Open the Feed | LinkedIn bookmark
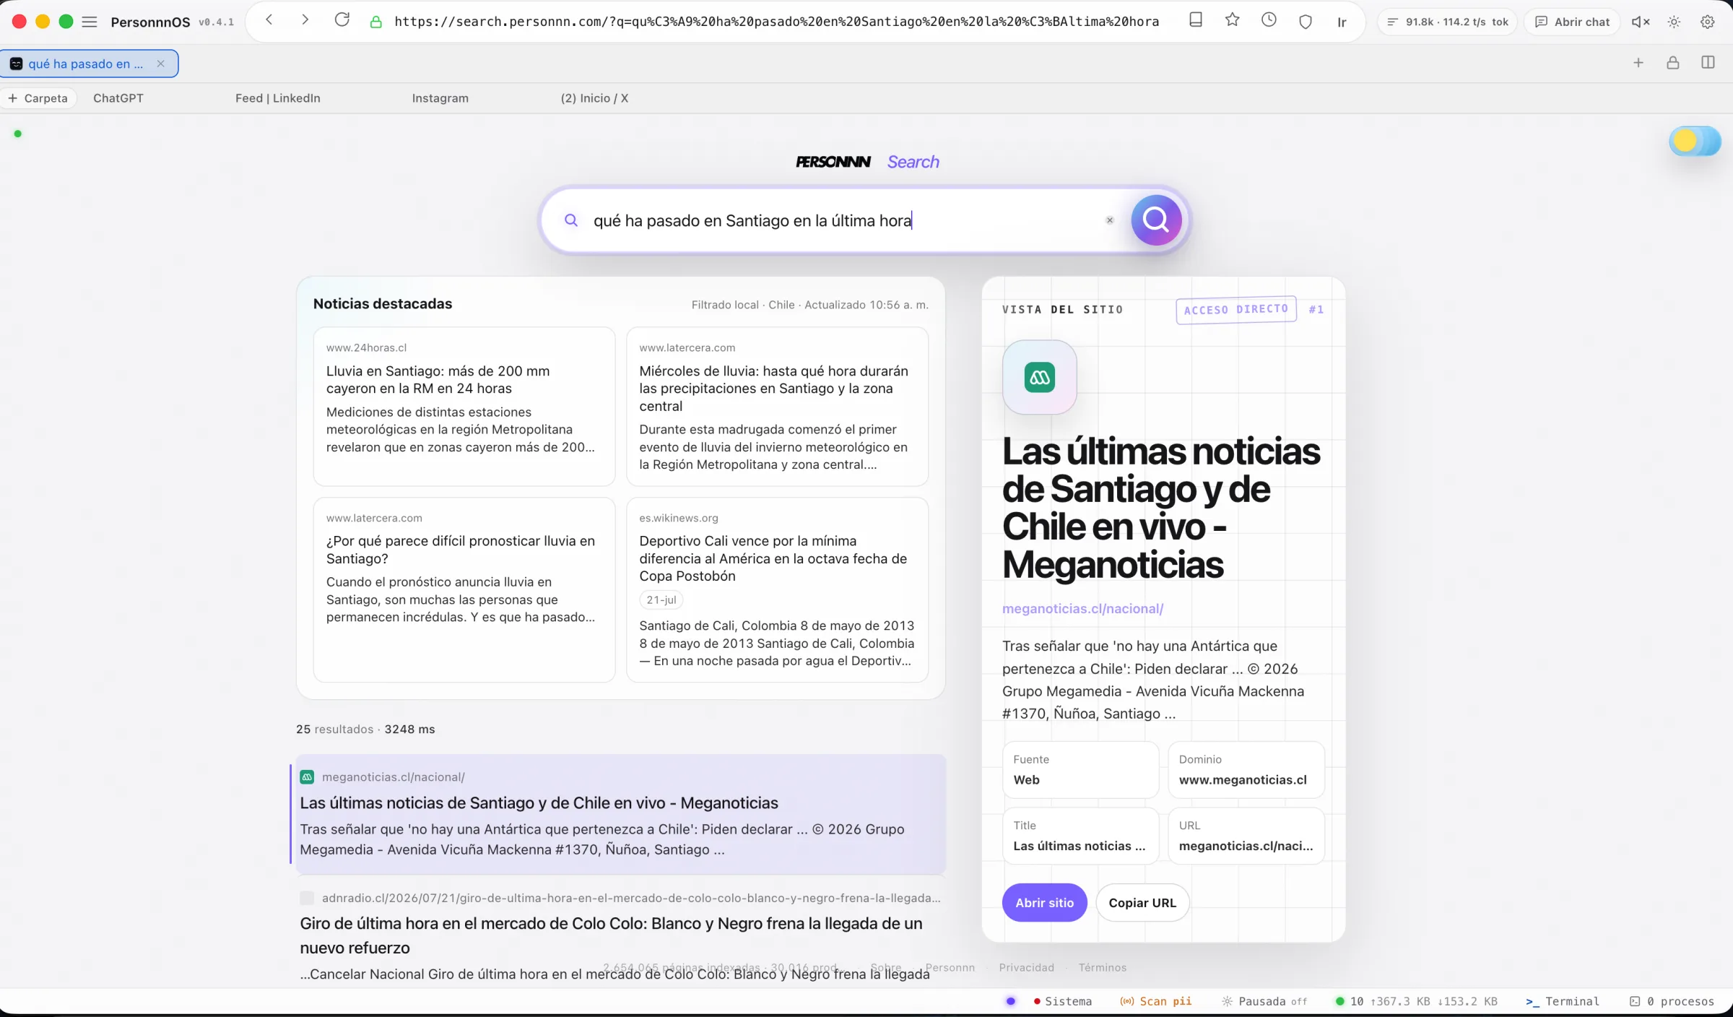The width and height of the screenshot is (1733, 1017). tap(278, 98)
